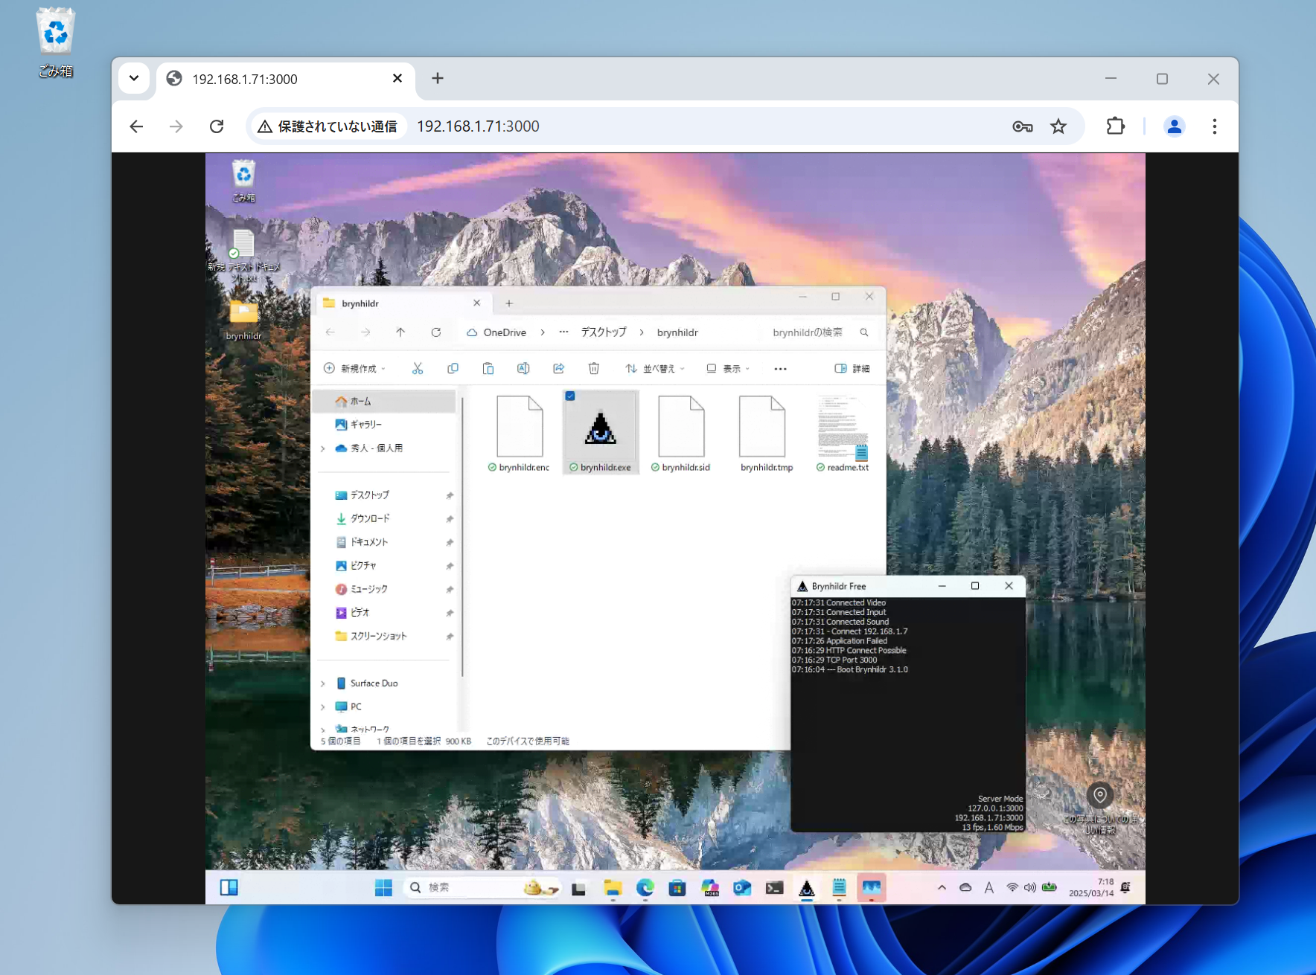
Task: Expand PC in the sidebar tree
Action: click(x=323, y=707)
